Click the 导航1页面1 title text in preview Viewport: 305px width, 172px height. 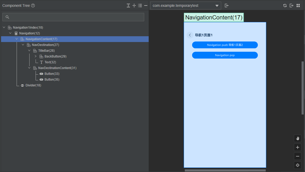coord(204,35)
